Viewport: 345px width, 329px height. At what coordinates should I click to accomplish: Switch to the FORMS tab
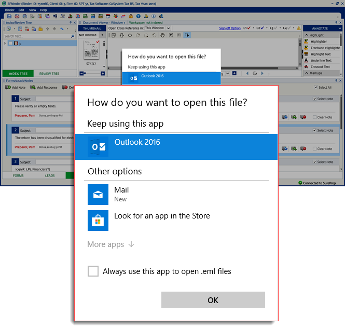coord(18,175)
